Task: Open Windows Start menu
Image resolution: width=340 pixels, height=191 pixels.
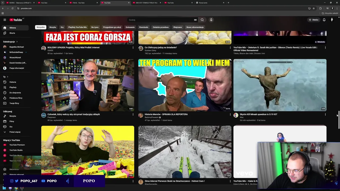Action: click(4, 188)
